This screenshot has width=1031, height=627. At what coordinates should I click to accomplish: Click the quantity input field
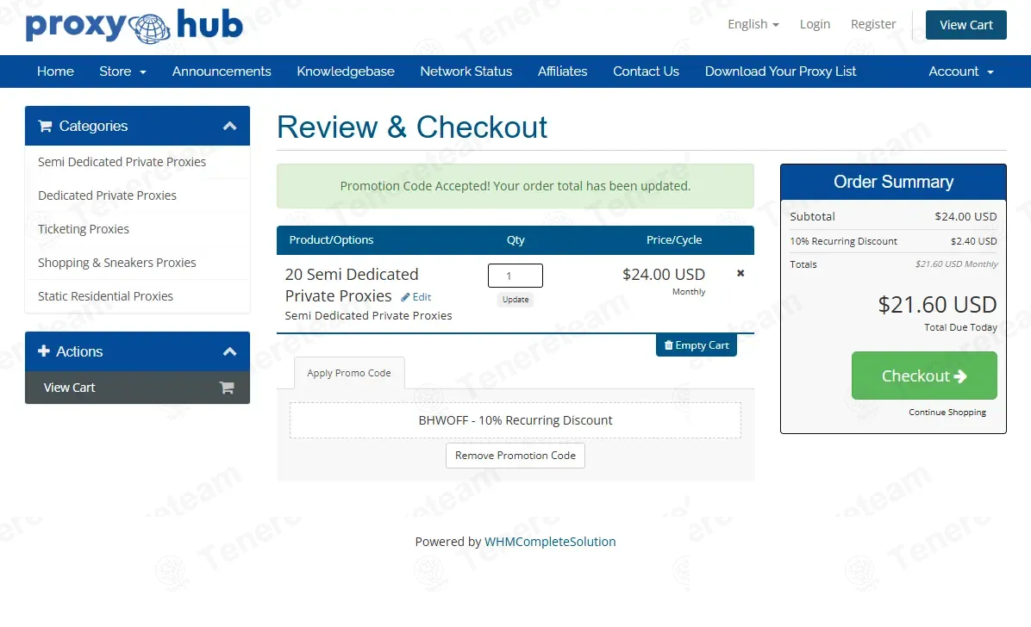click(515, 276)
